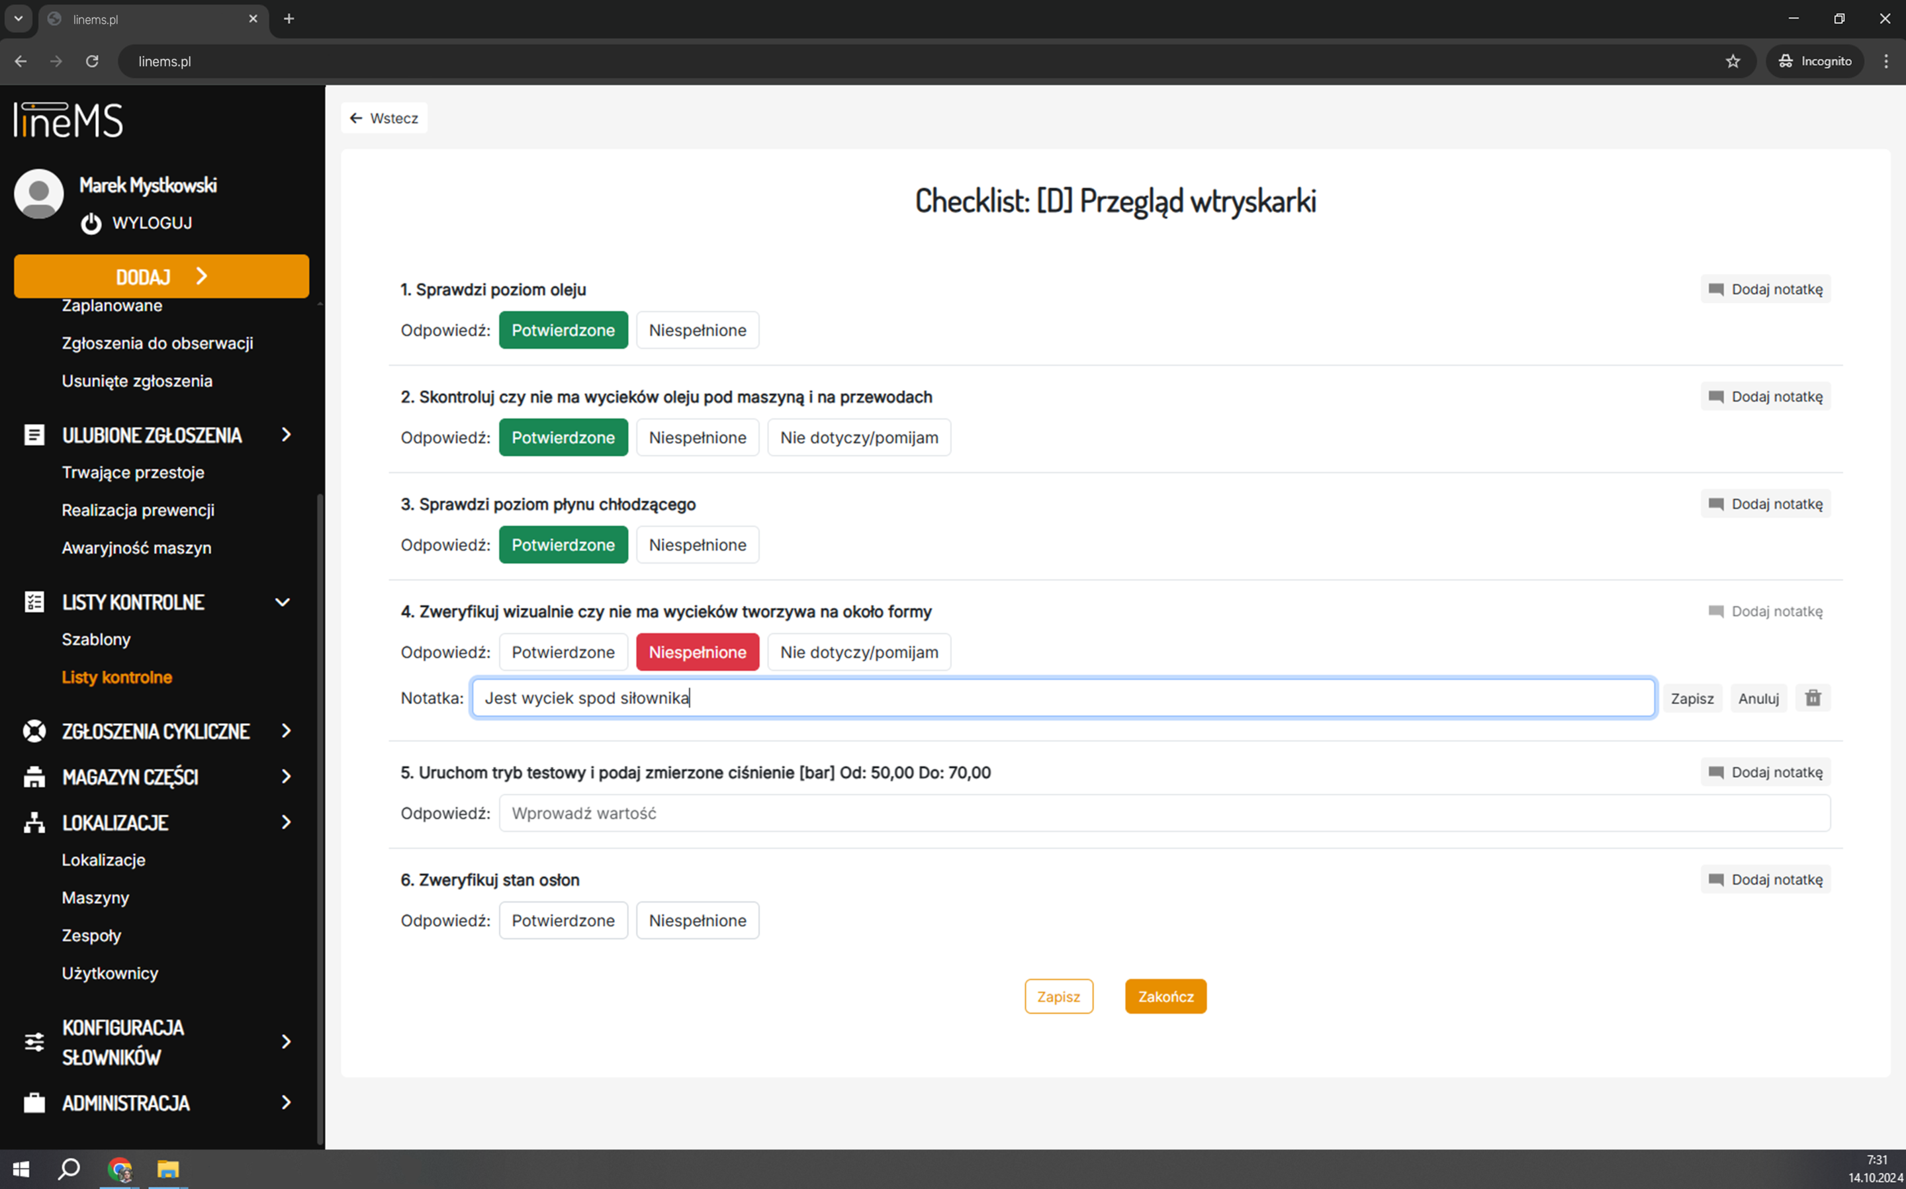Bookmark this page with the star icon
Viewport: 1906px width, 1189px height.
pos(1732,62)
